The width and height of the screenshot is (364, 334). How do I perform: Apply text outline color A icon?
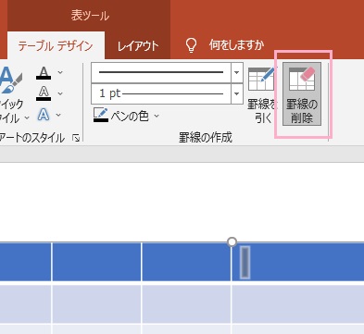pos(44,93)
